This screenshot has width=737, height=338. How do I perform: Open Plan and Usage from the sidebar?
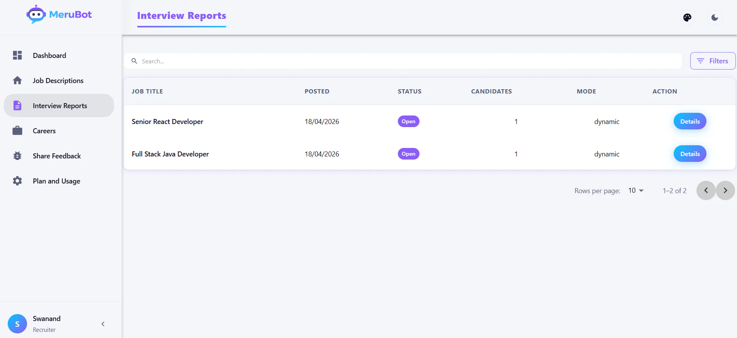pyautogui.click(x=59, y=181)
